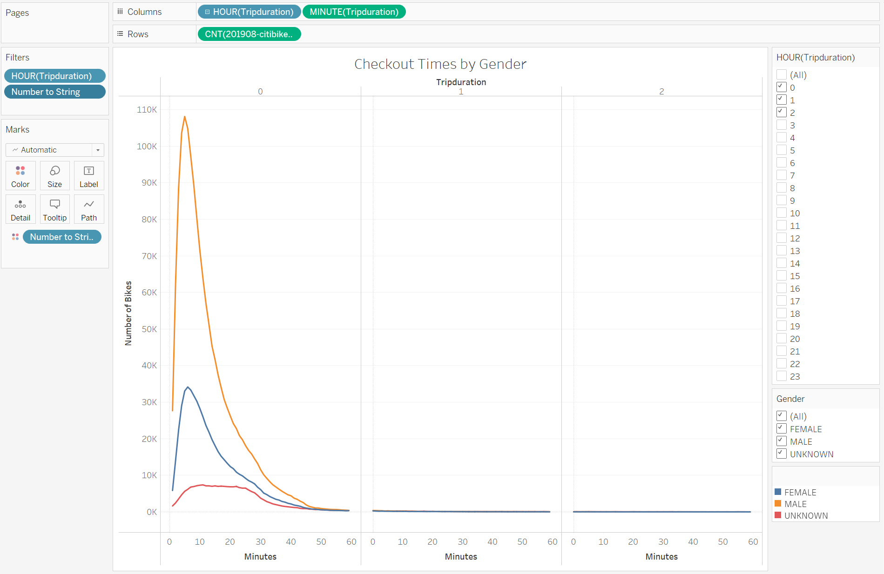Click the chart title Checkout Times by Gender

point(440,64)
